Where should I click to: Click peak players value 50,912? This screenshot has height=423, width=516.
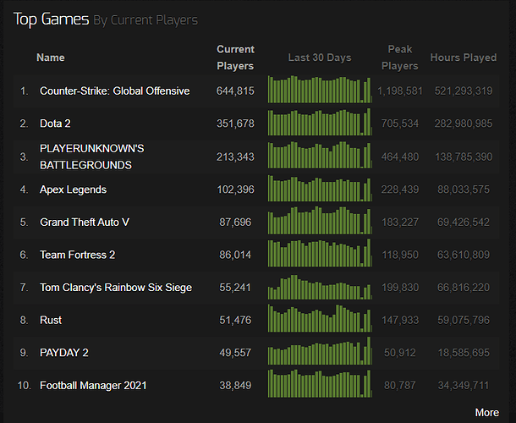(400, 353)
